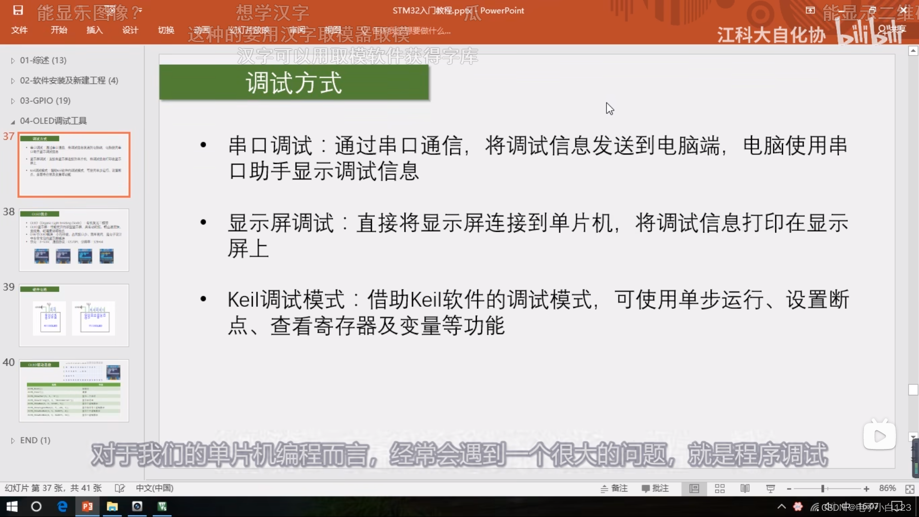Click zoom in plus button
919x517 pixels.
coord(866,489)
